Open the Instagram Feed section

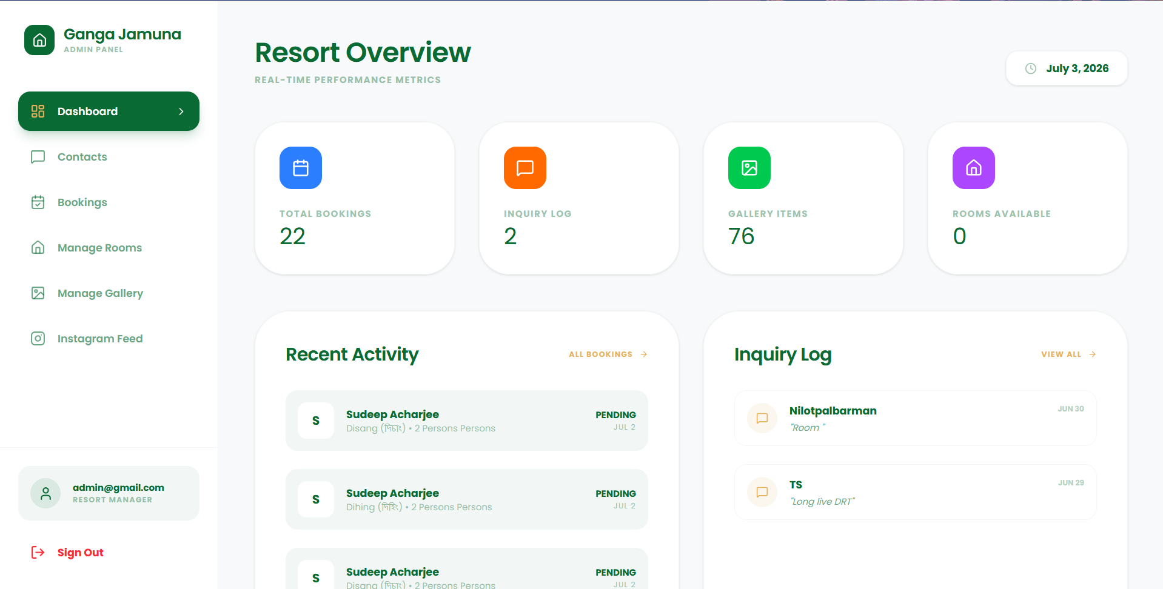tap(109, 339)
